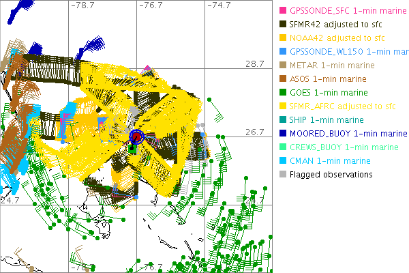Click the 26.7 latitude label
Image resolution: width=409 pixels, height=273 pixels.
pos(254,132)
